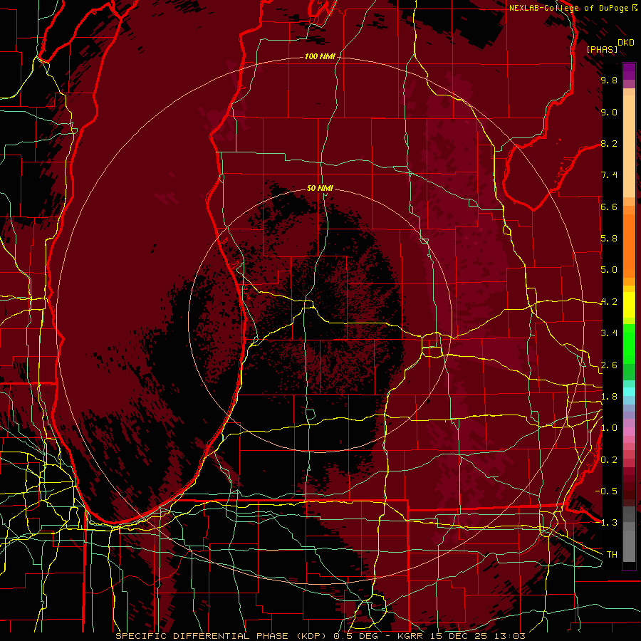This screenshot has width=641, height=641.
Task: Click the 5.8 legend value
Action: click(609, 239)
